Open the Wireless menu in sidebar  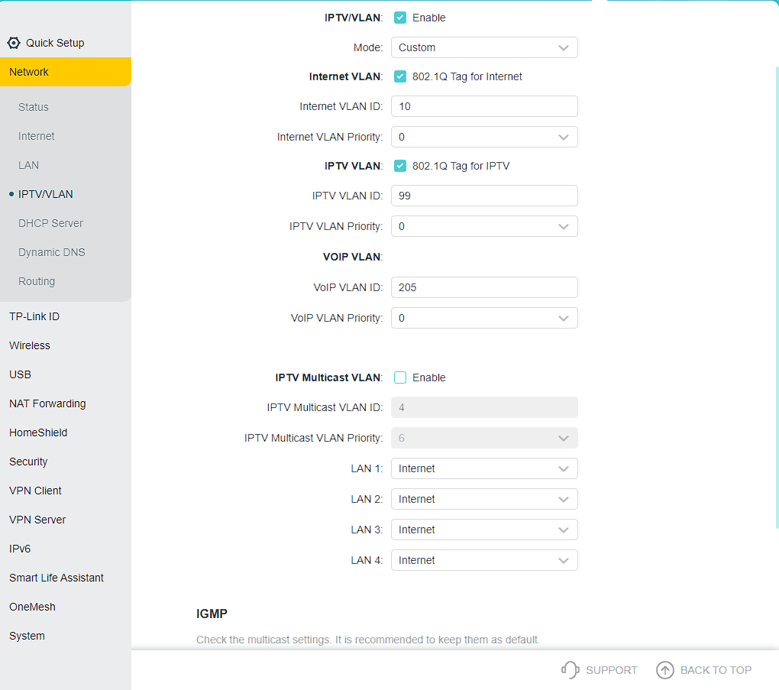[30, 345]
